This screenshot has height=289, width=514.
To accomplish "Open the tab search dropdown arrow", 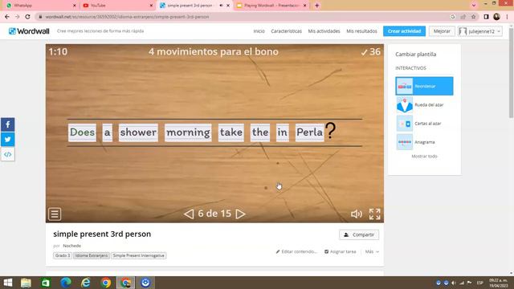I will pos(474,6).
